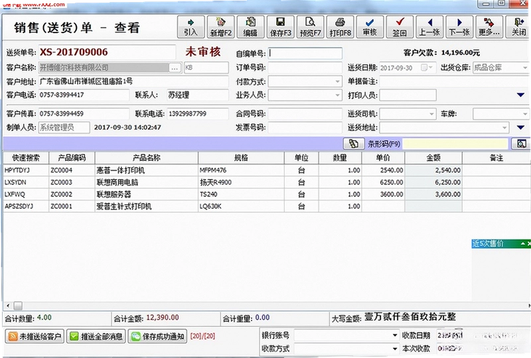Click the 保存成功通知 WeChat button
The width and height of the screenshot is (531, 358).
pos(157,336)
